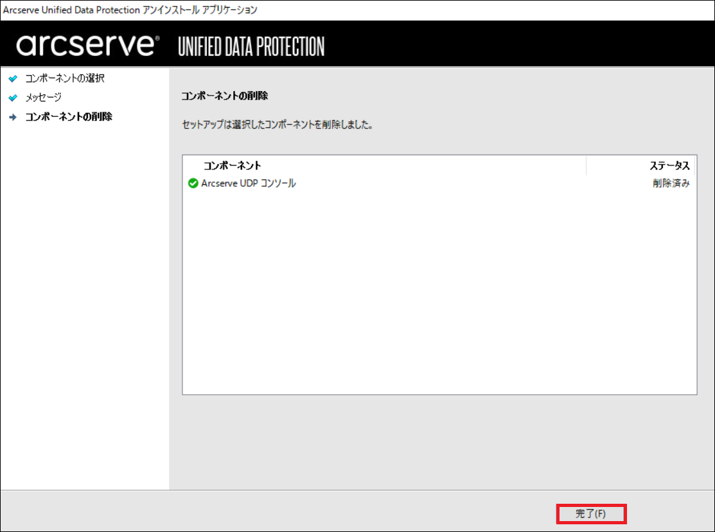
Task: Click the セットアップは選択したコンポーネントを削除しました message
Action: tap(278, 124)
